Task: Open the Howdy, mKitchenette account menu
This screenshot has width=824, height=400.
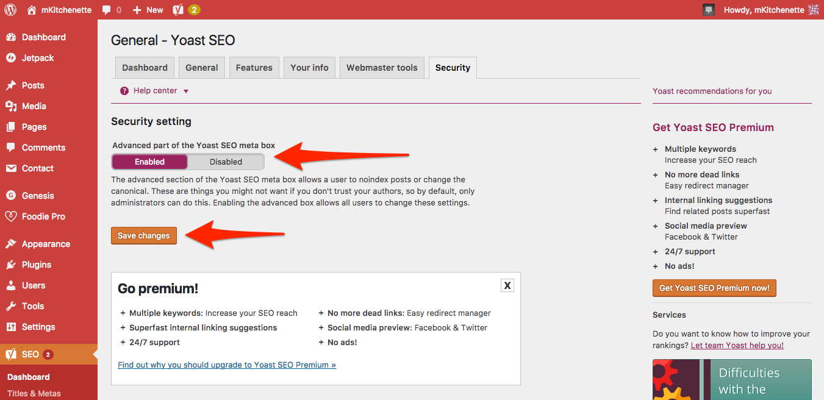Action: [x=764, y=10]
